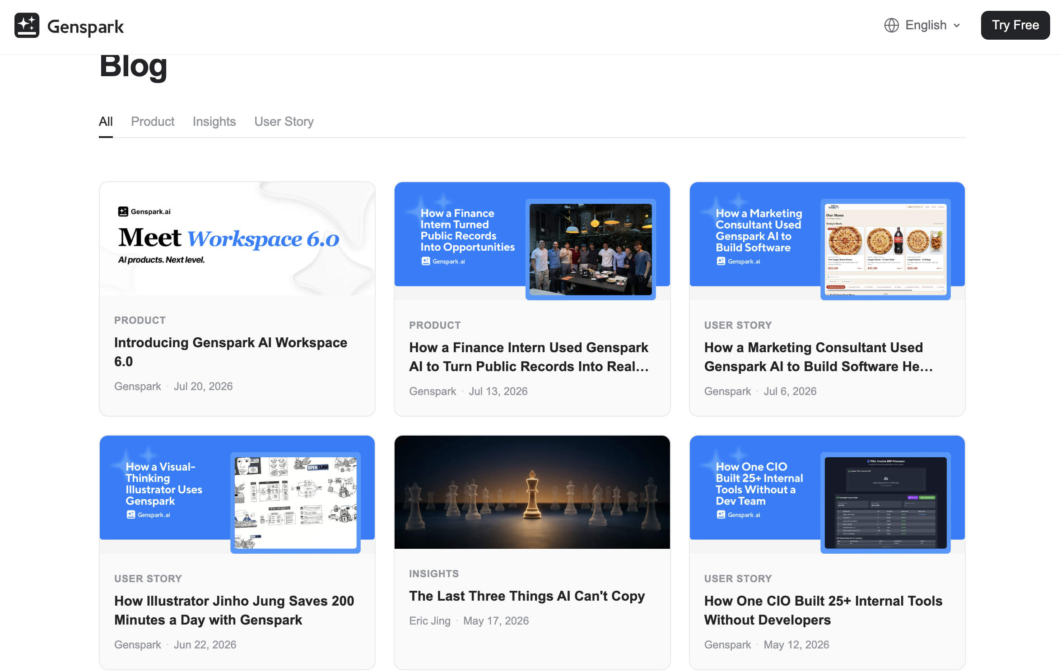This screenshot has width=1061, height=671.
Task: Click the globe language icon
Action: (x=891, y=25)
